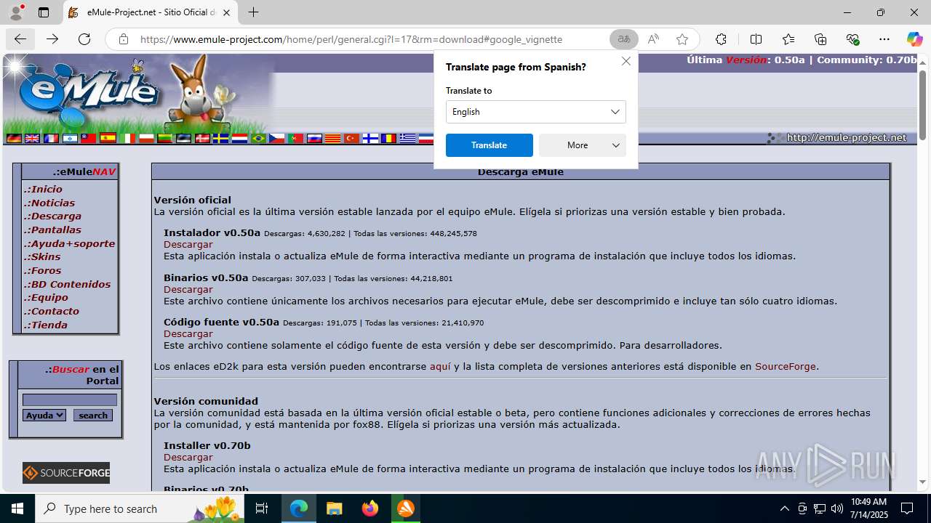Select the Estonian flag language
The height and width of the screenshot is (523, 931).
pos(184,138)
